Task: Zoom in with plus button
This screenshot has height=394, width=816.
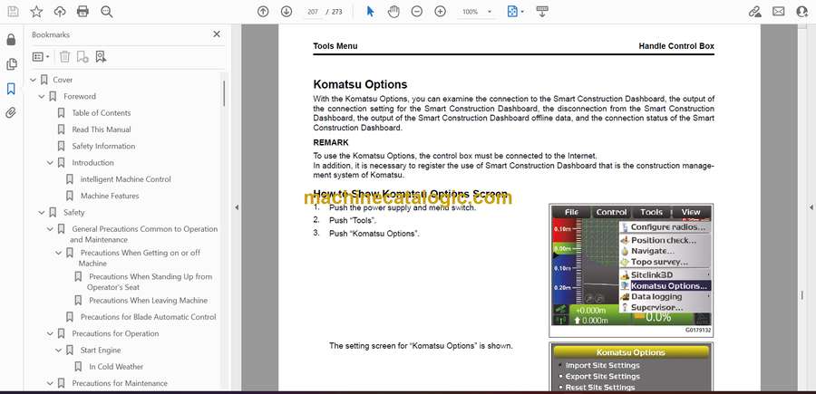Action: pos(441,12)
